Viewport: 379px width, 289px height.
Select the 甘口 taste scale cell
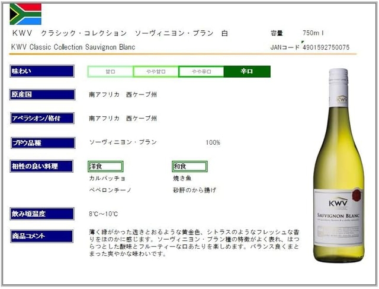pyautogui.click(x=110, y=72)
